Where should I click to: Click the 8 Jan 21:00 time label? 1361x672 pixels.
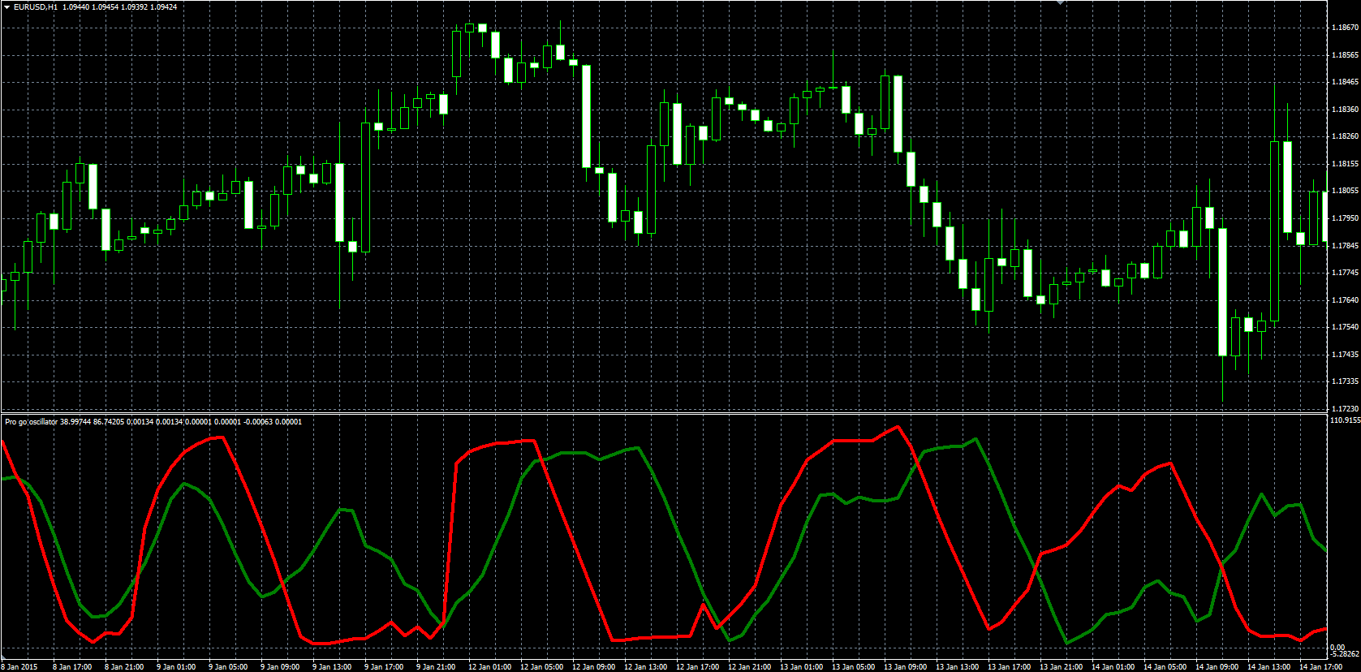pyautogui.click(x=124, y=667)
